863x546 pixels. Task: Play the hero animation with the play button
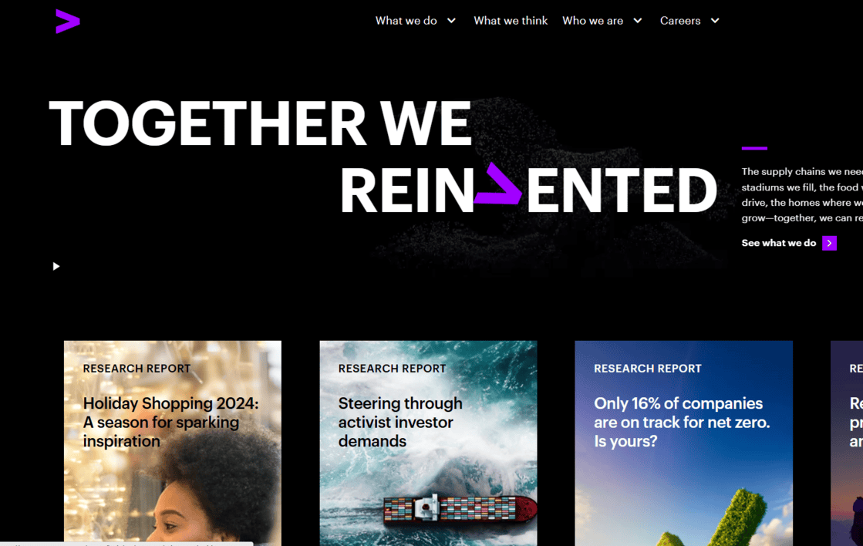point(56,266)
